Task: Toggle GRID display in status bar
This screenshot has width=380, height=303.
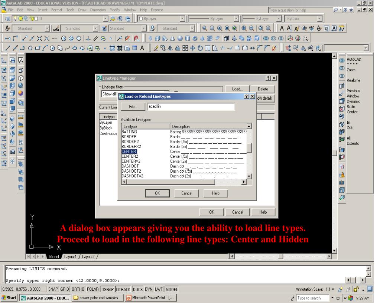Action: [65, 289]
